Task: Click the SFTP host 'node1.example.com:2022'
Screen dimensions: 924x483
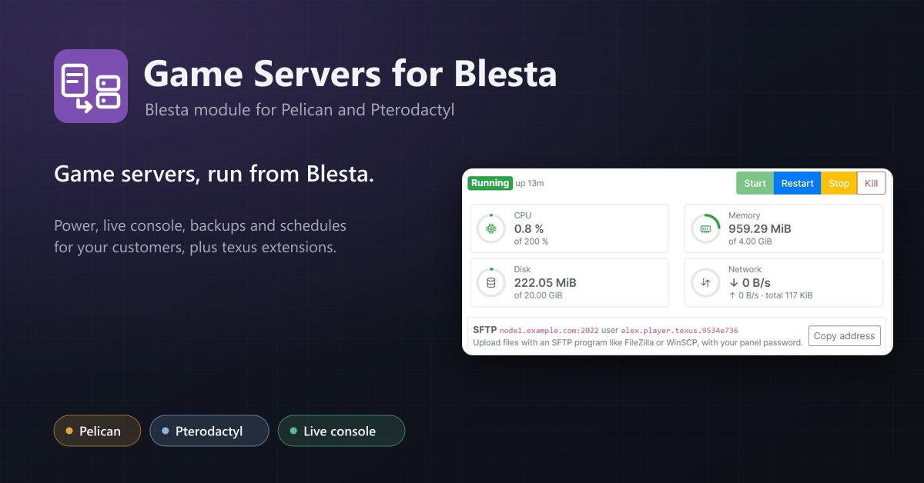Action: 547,331
